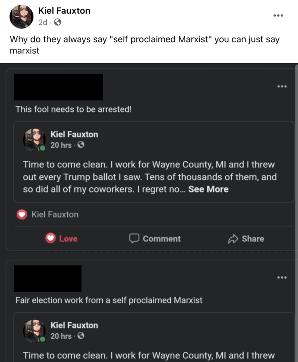Open the author name in the second embedded post
Screen dimensions: 298x362
click(74, 325)
